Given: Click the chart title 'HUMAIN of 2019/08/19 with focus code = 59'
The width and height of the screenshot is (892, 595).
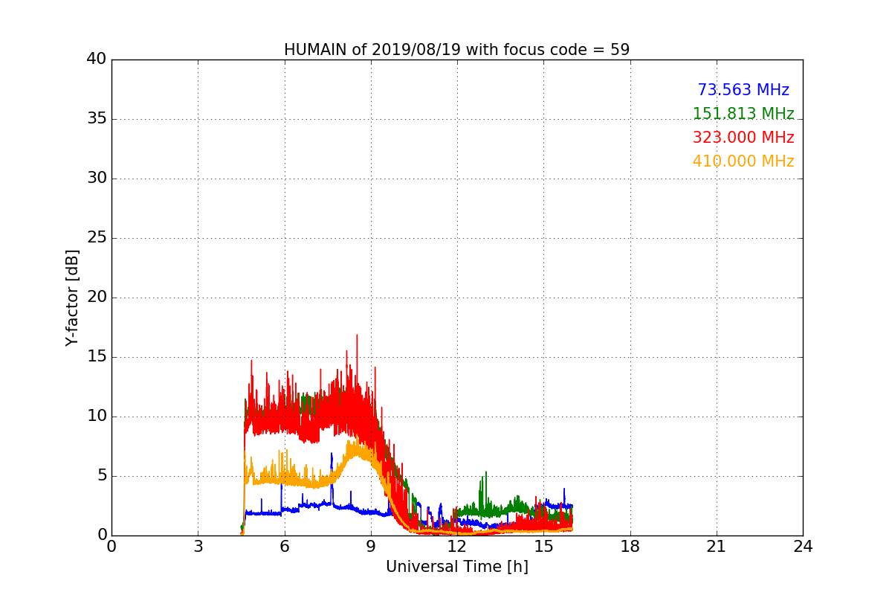Looking at the screenshot, I should pyautogui.click(x=456, y=50).
